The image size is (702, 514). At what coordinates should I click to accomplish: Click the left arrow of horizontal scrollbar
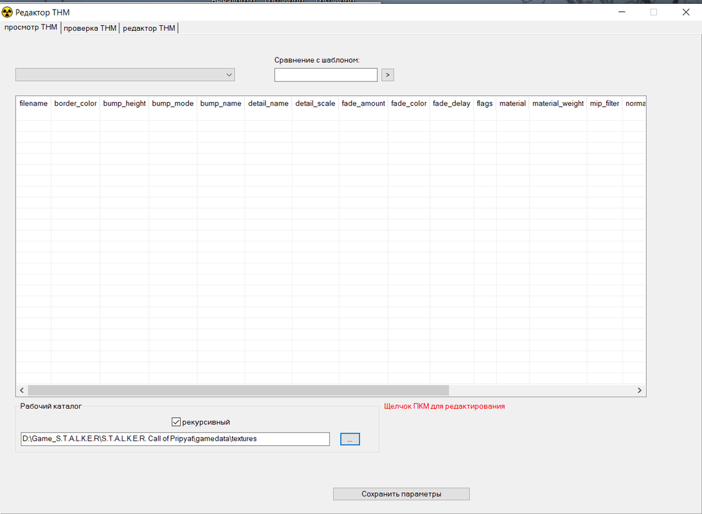click(22, 390)
